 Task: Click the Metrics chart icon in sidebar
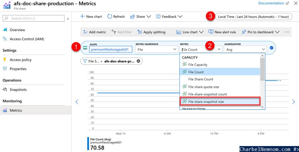tap(5, 110)
